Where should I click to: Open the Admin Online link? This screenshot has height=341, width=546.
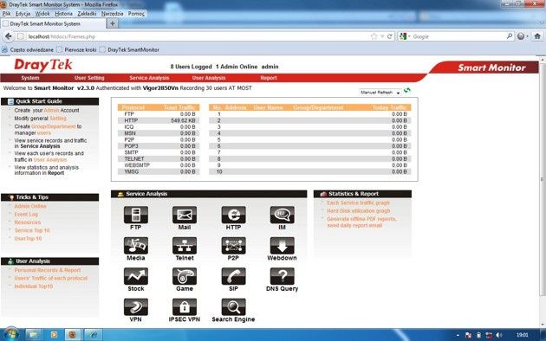[x=30, y=206]
